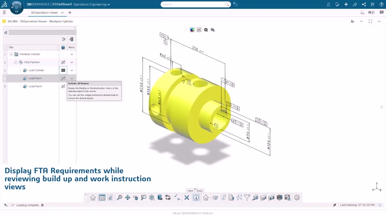Click the document page icon in bottom toolbar

231,198
